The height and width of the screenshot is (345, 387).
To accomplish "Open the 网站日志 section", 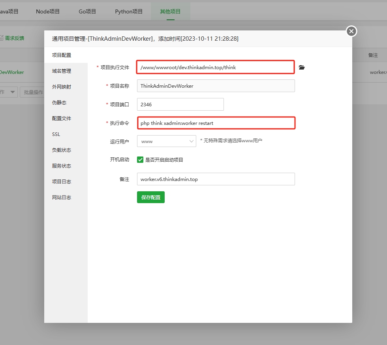I will click(66, 197).
